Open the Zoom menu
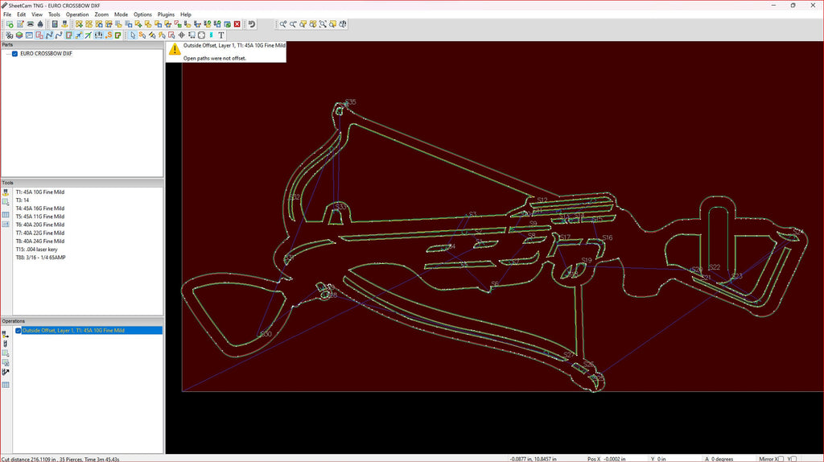This screenshot has height=462, width=824. click(x=101, y=14)
